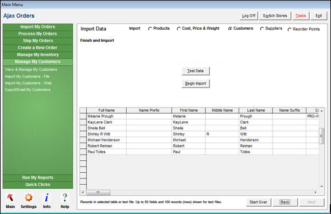Select the Products import radio button
Screen dimensions: 331x214
[150, 29]
